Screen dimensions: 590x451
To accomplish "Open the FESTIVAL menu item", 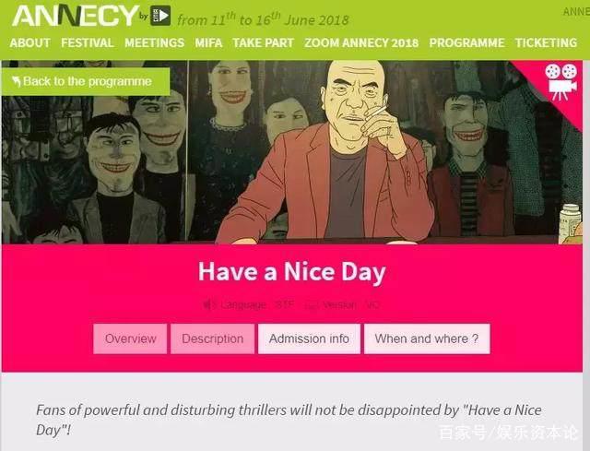I will click(88, 43).
